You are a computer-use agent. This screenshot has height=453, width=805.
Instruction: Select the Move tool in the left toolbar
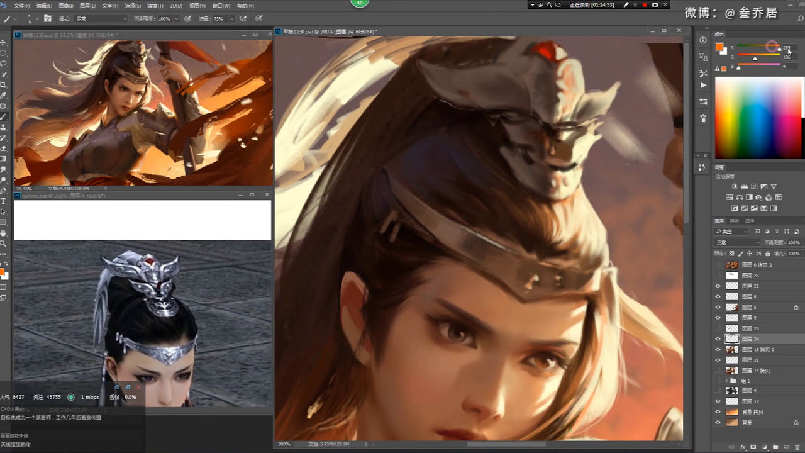[3, 42]
